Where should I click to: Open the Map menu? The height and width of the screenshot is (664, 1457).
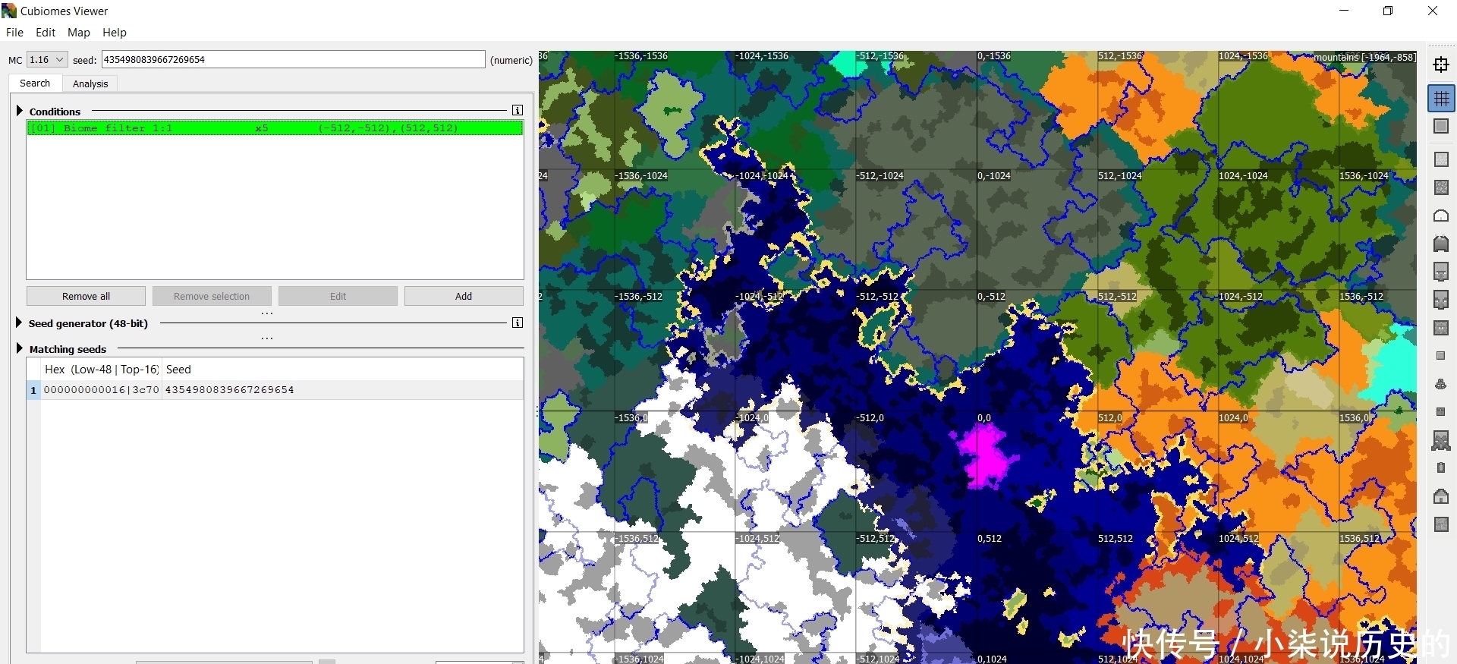79,33
